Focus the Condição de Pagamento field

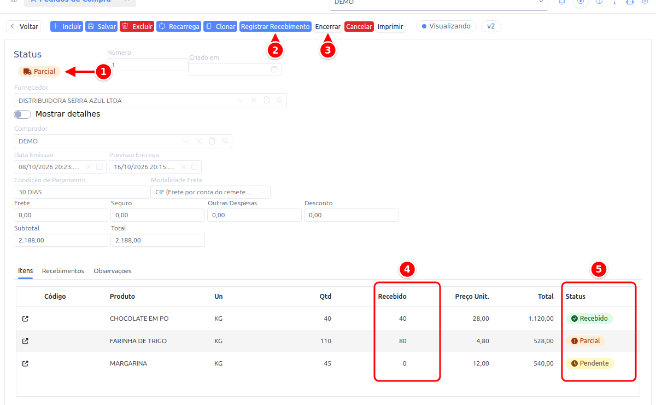point(82,192)
